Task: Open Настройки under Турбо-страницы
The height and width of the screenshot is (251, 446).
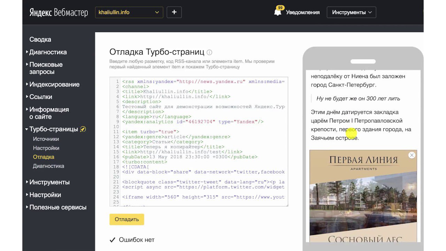Action: click(x=46, y=148)
